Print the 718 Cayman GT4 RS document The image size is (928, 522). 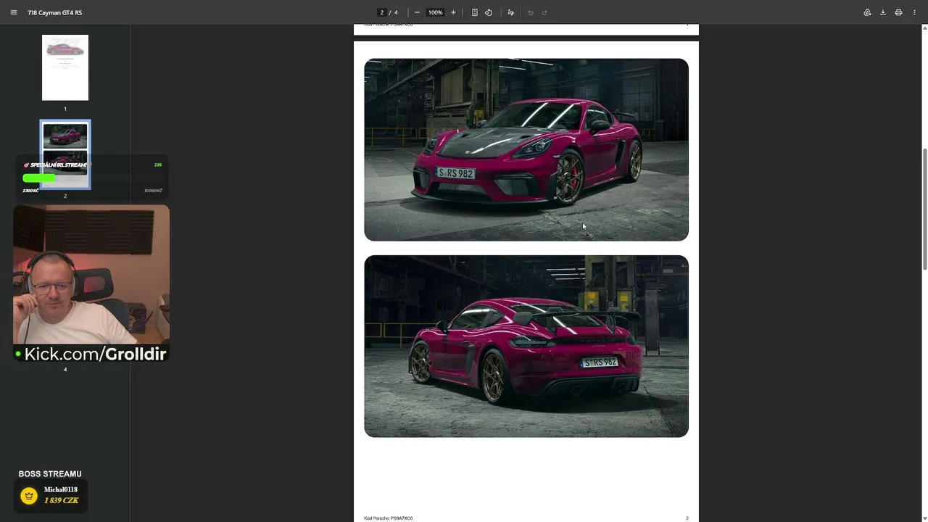click(x=898, y=12)
